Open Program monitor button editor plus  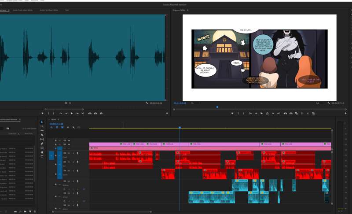click(x=345, y=114)
